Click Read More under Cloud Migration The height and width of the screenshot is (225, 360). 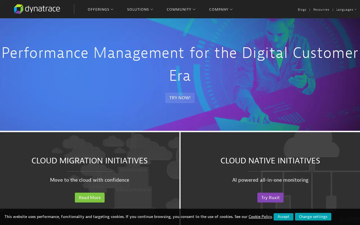tap(90, 197)
